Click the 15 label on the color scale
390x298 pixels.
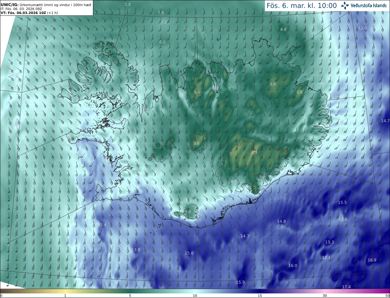[x=260, y=296]
